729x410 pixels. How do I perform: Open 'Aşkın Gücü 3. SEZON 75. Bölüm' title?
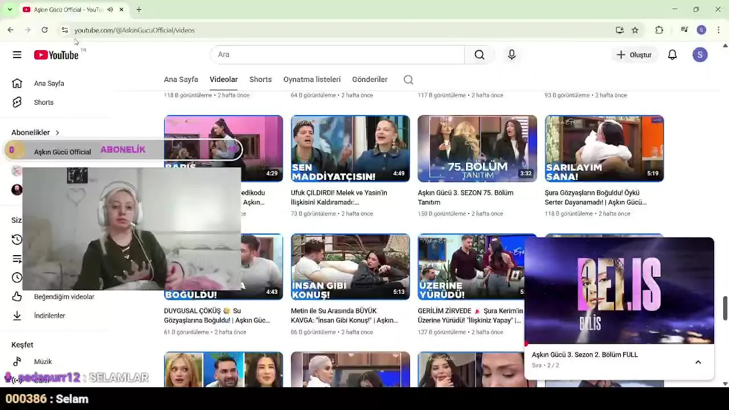point(465,198)
